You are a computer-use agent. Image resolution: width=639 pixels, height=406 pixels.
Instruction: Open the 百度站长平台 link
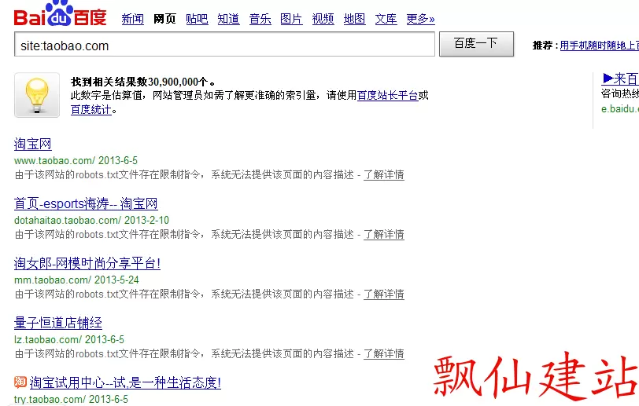point(387,95)
